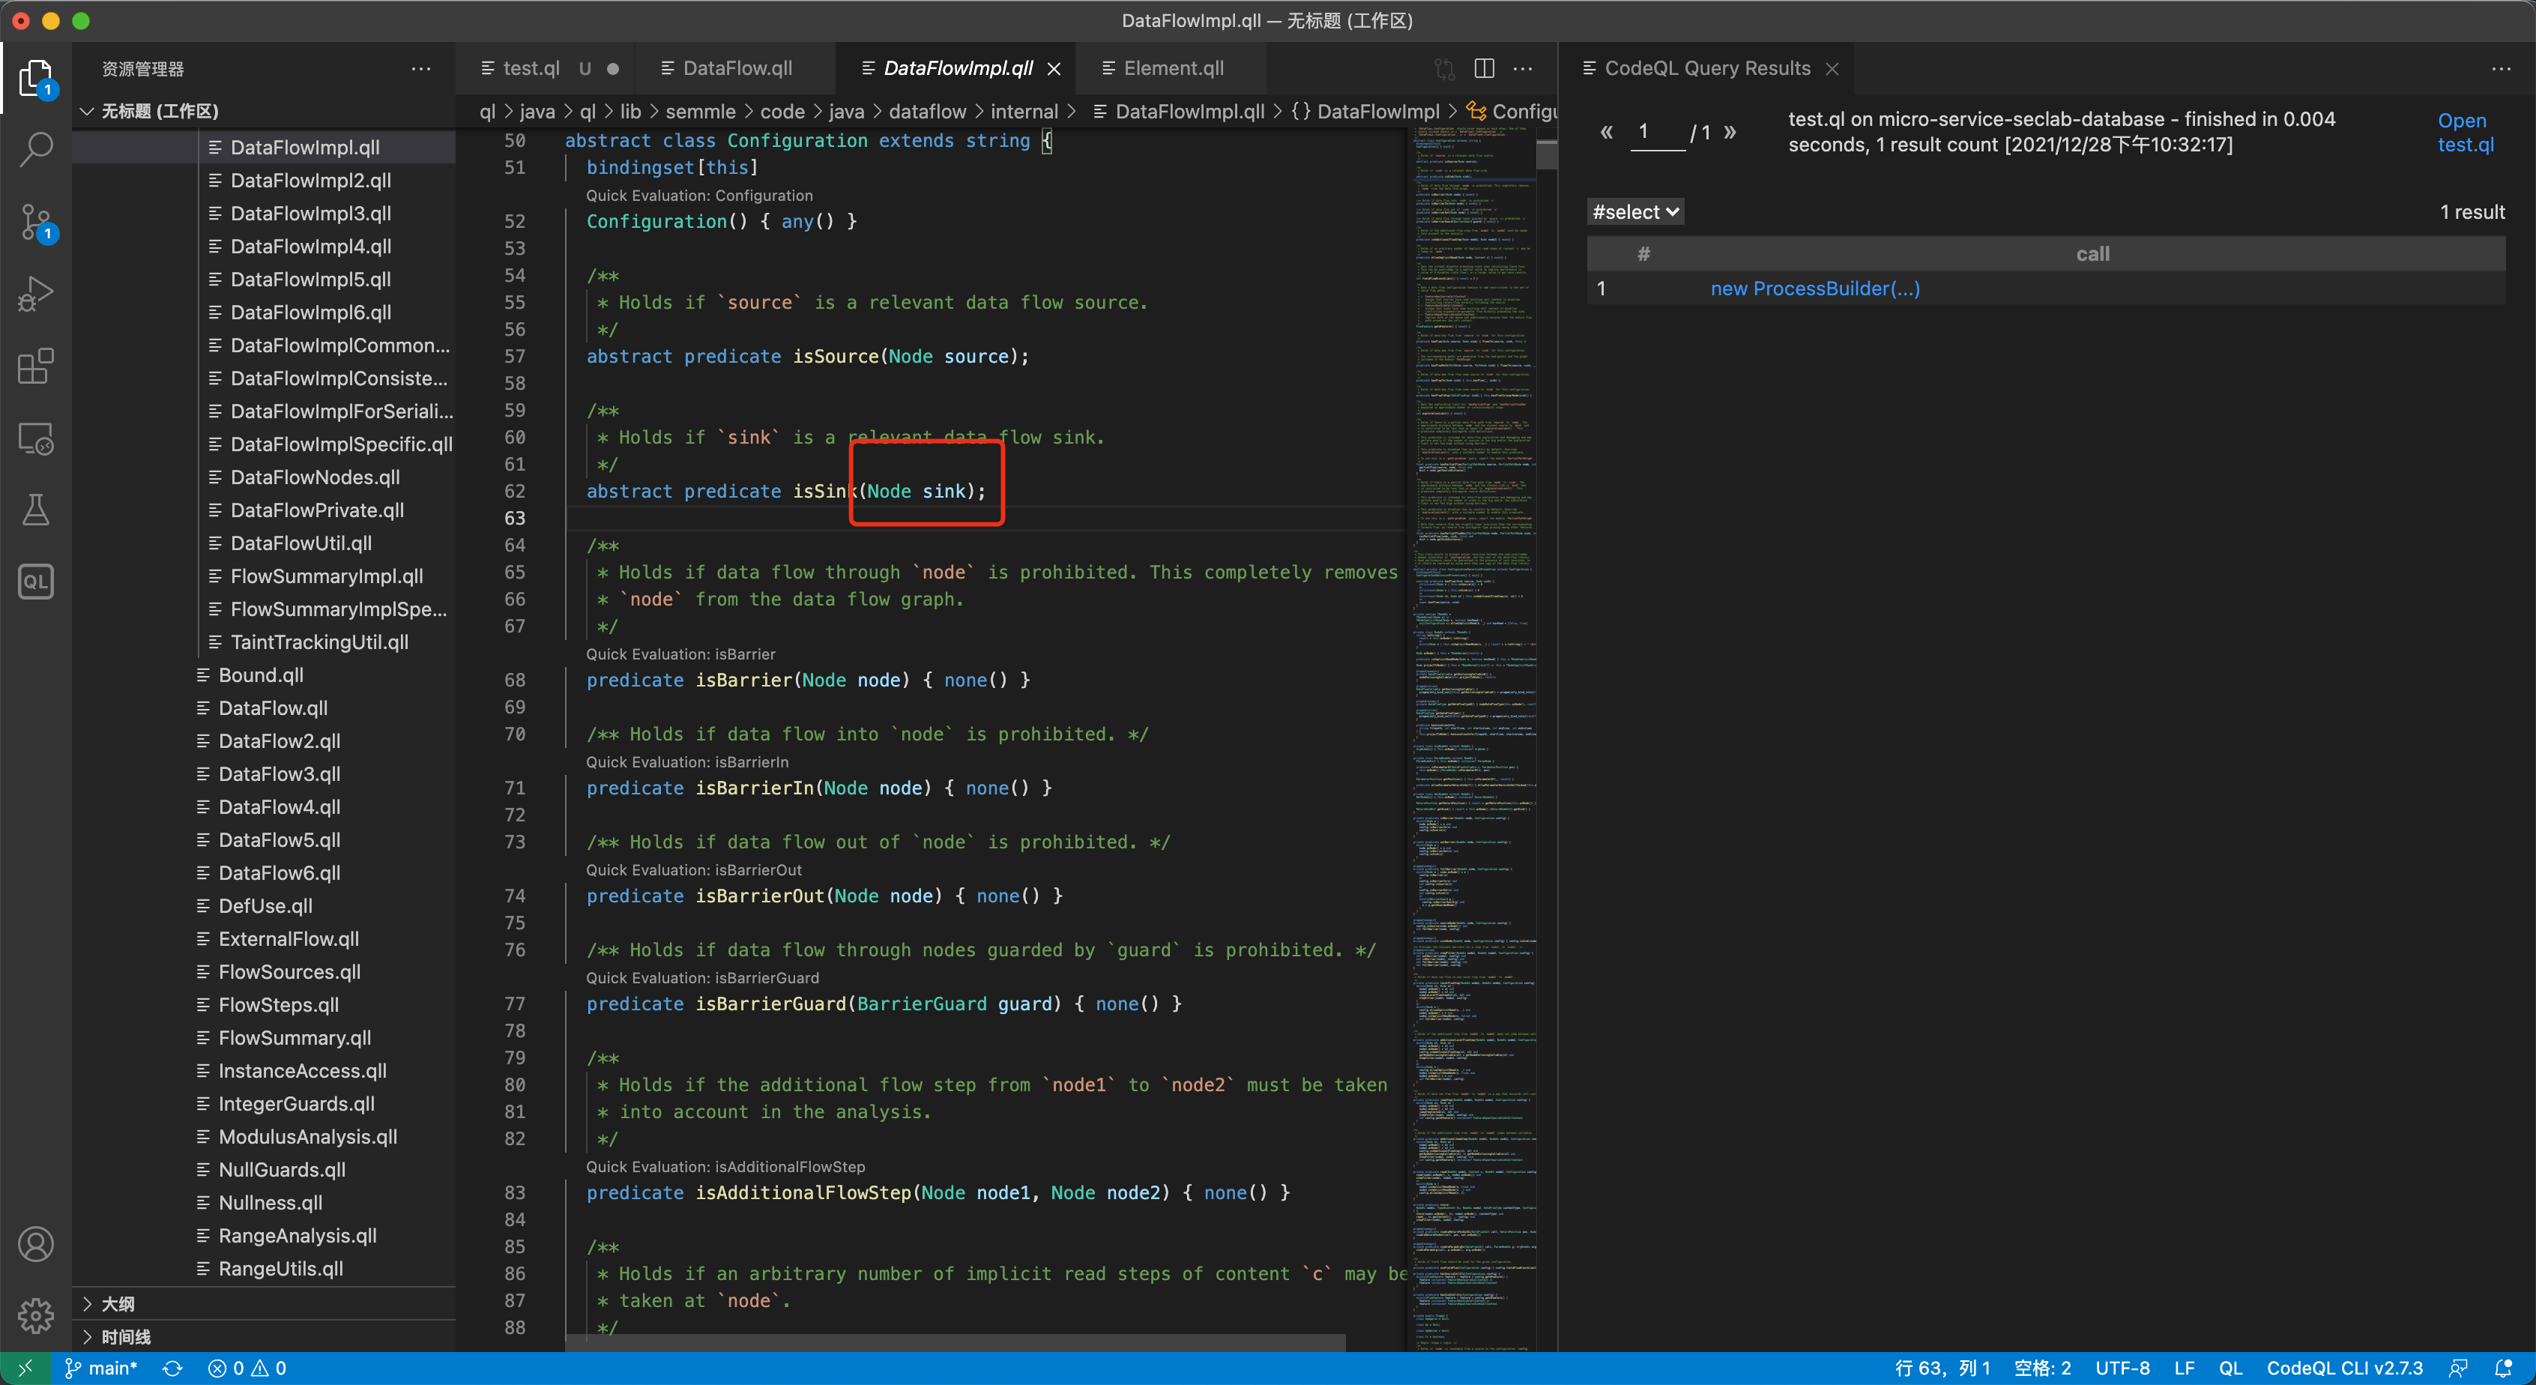2536x1385 pixels.
Task: Open DataFlowNodes.qll in the file tree
Action: [315, 477]
